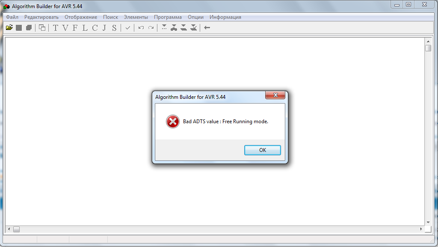Confirm the error with OK button
This screenshot has height=252, width=438.
pyautogui.click(x=262, y=150)
